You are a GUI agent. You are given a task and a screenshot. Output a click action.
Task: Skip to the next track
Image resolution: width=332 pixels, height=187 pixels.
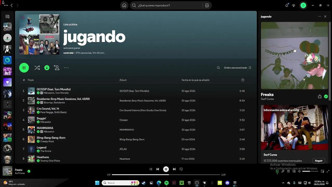click(174, 169)
